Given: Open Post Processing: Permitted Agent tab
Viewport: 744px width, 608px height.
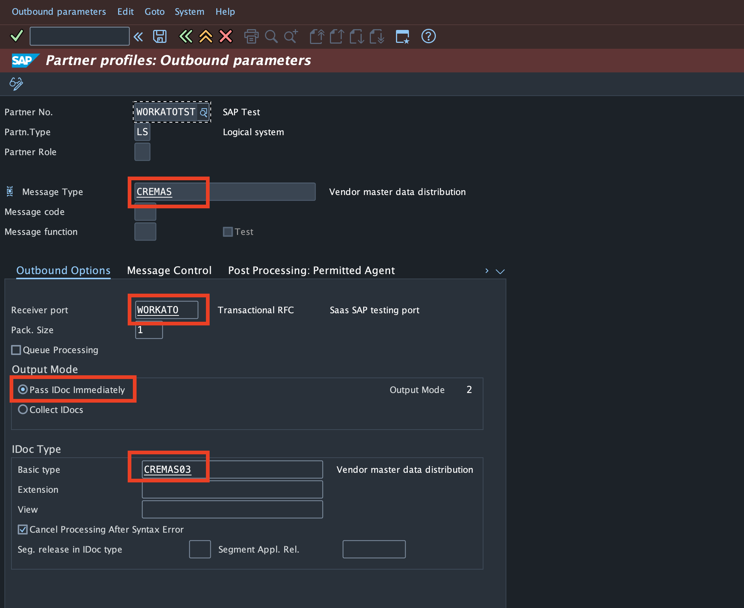Looking at the screenshot, I should pyautogui.click(x=311, y=270).
